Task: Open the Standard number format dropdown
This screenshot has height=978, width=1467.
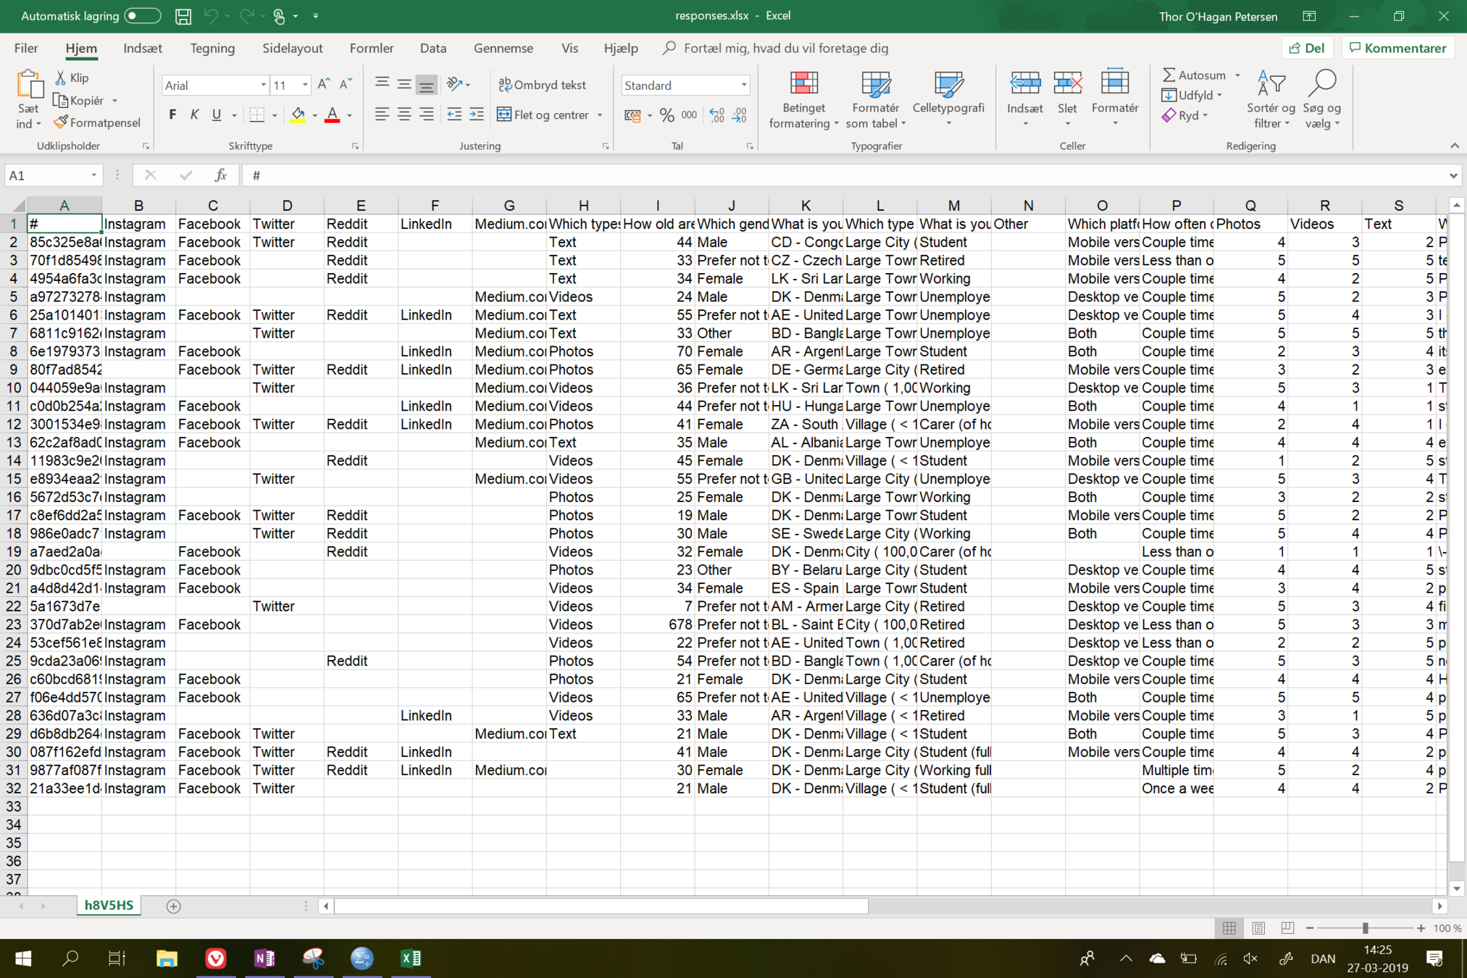Action: 743,85
